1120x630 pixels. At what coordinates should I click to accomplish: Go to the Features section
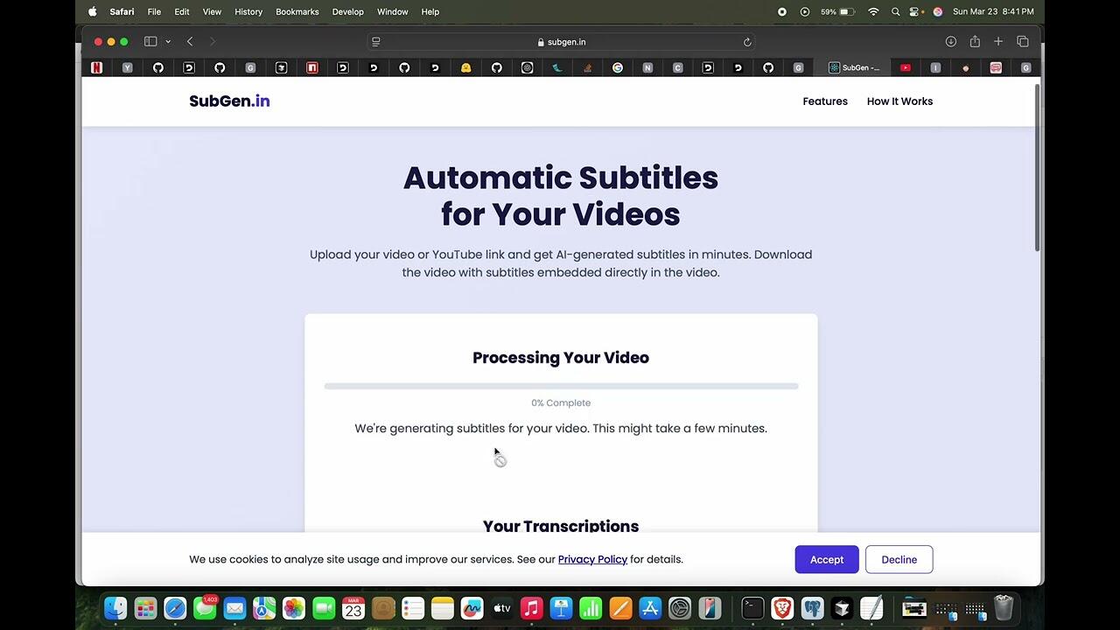click(824, 101)
